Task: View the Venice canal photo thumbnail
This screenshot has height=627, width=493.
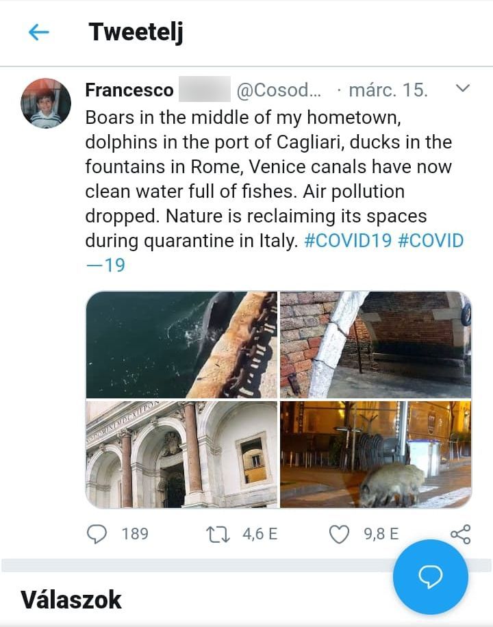Action: 376,345
